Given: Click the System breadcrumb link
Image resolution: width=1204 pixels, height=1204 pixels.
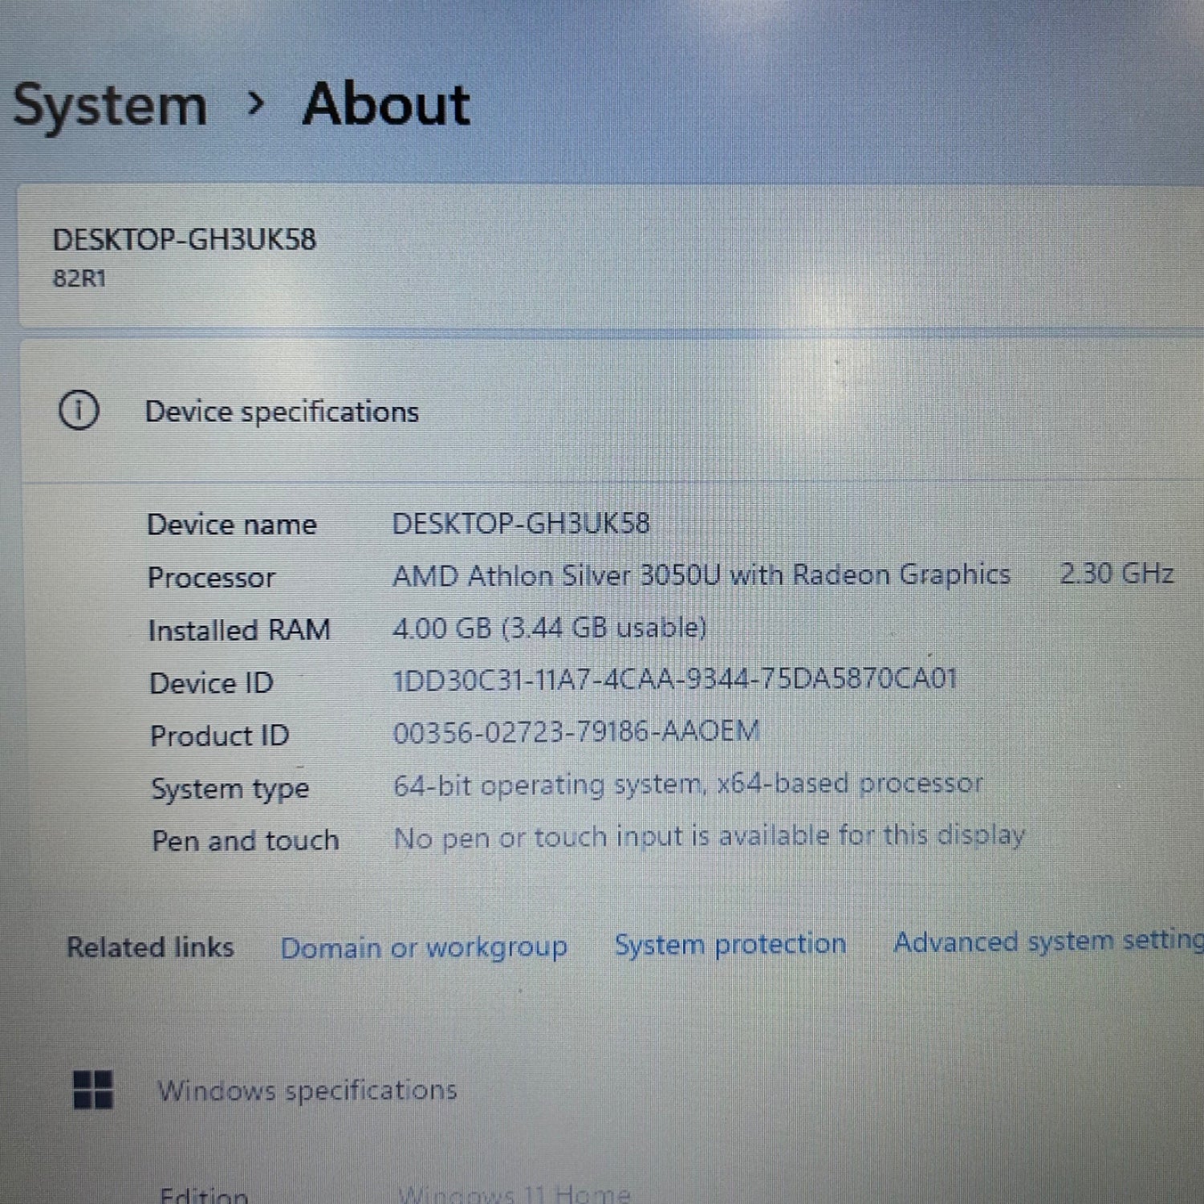Looking at the screenshot, I should click(110, 106).
